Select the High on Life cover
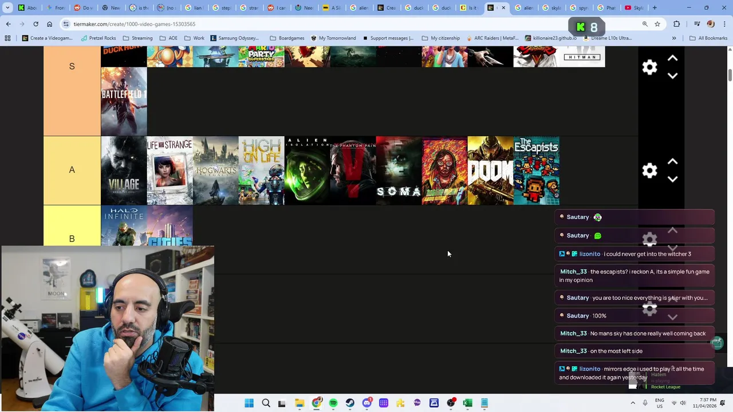 (261, 171)
